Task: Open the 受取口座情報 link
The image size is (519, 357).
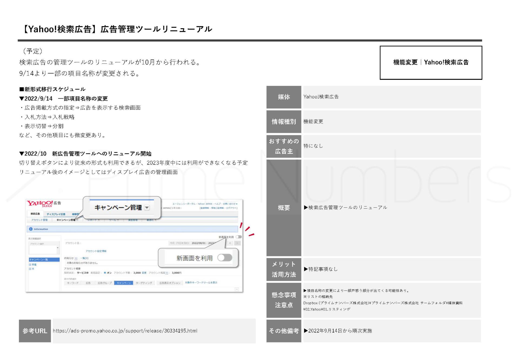Action: pyautogui.click(x=218, y=208)
